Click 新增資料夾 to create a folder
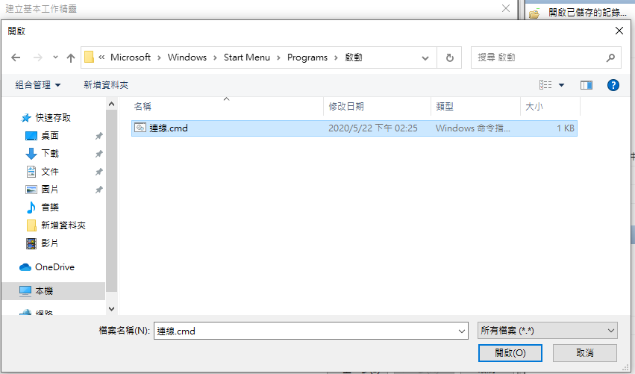 (x=106, y=85)
